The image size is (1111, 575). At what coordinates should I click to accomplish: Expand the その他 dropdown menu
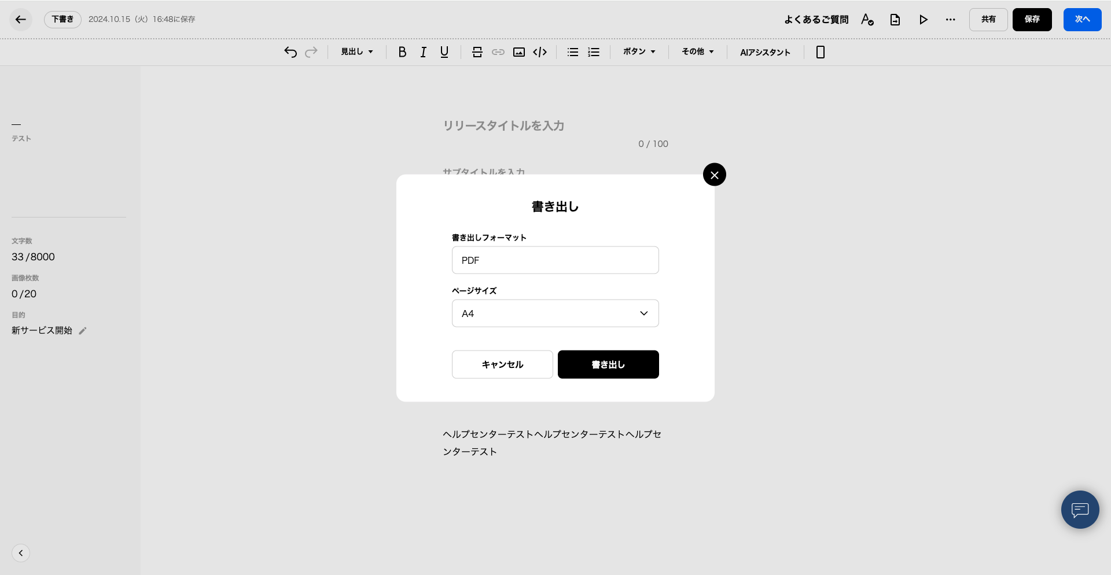[697, 52]
